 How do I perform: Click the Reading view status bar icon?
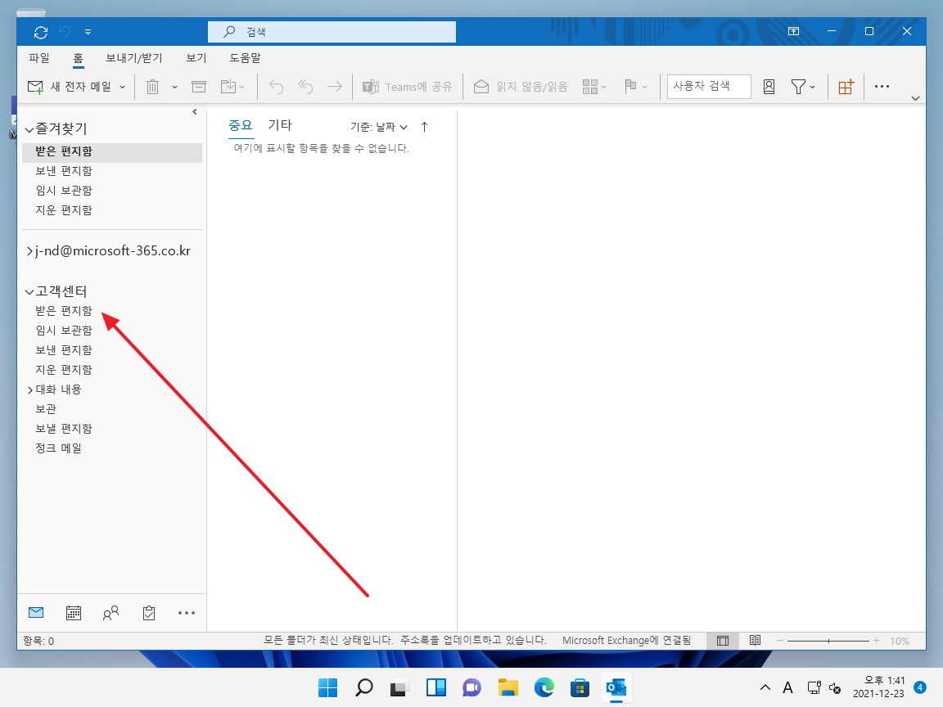click(756, 641)
